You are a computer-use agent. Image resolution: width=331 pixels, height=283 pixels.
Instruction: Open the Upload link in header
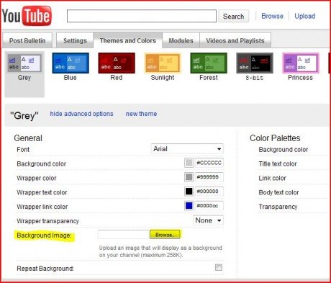tap(305, 16)
